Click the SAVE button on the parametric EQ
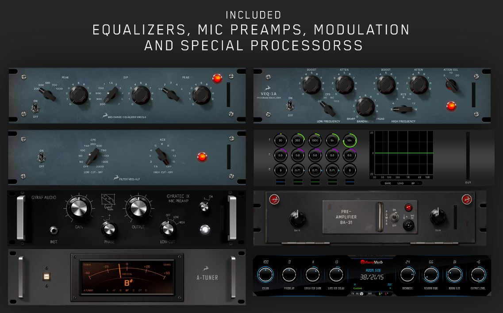The image size is (503, 313). (388, 183)
